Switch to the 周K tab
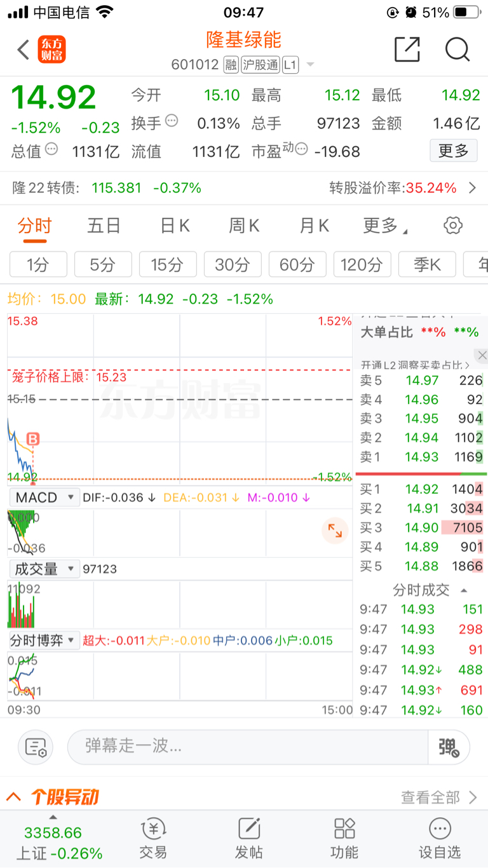The width and height of the screenshot is (488, 868). tap(244, 226)
